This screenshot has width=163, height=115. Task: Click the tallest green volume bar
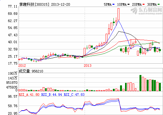pos(140,83)
